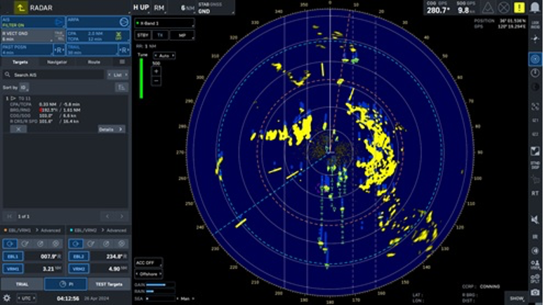Mute audio with the speaker icon
This screenshot has height=305, width=544.
pyautogui.click(x=535, y=219)
